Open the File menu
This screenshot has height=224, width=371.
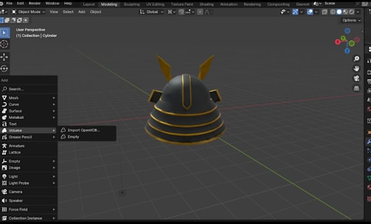pos(9,4)
